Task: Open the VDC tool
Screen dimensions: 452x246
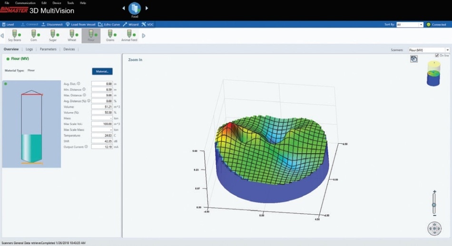Action: pos(147,25)
